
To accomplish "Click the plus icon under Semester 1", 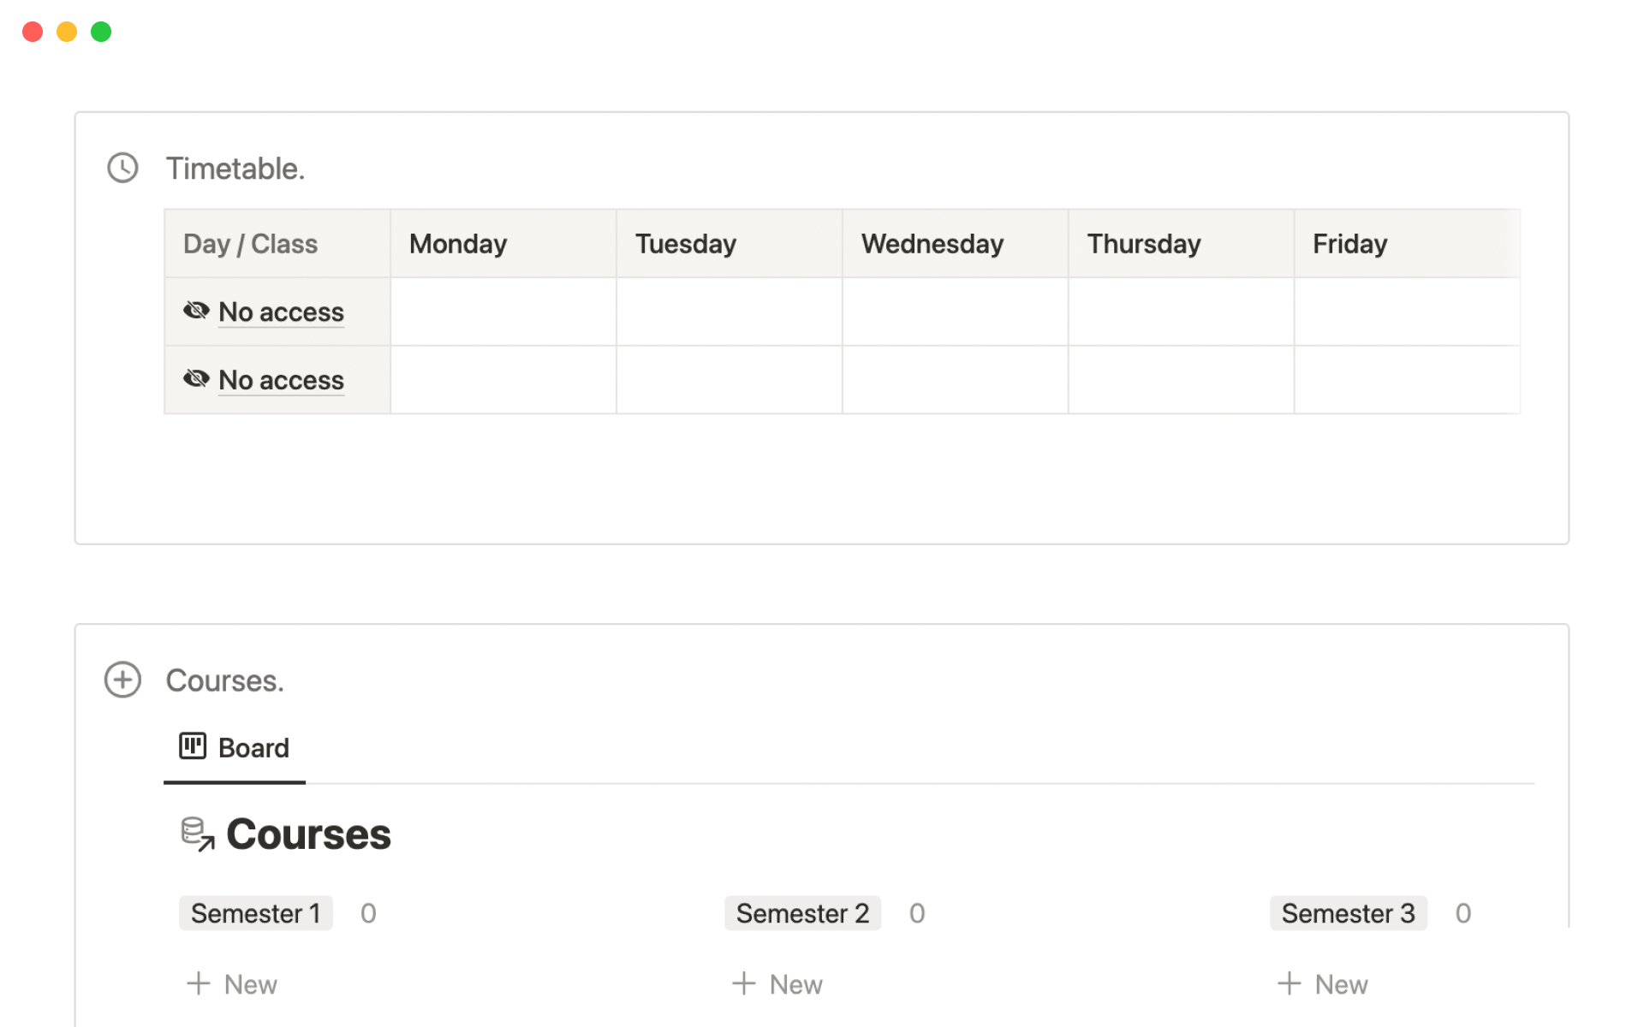I will click(x=199, y=983).
